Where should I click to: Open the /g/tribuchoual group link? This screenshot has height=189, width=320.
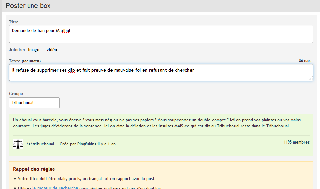40,144
